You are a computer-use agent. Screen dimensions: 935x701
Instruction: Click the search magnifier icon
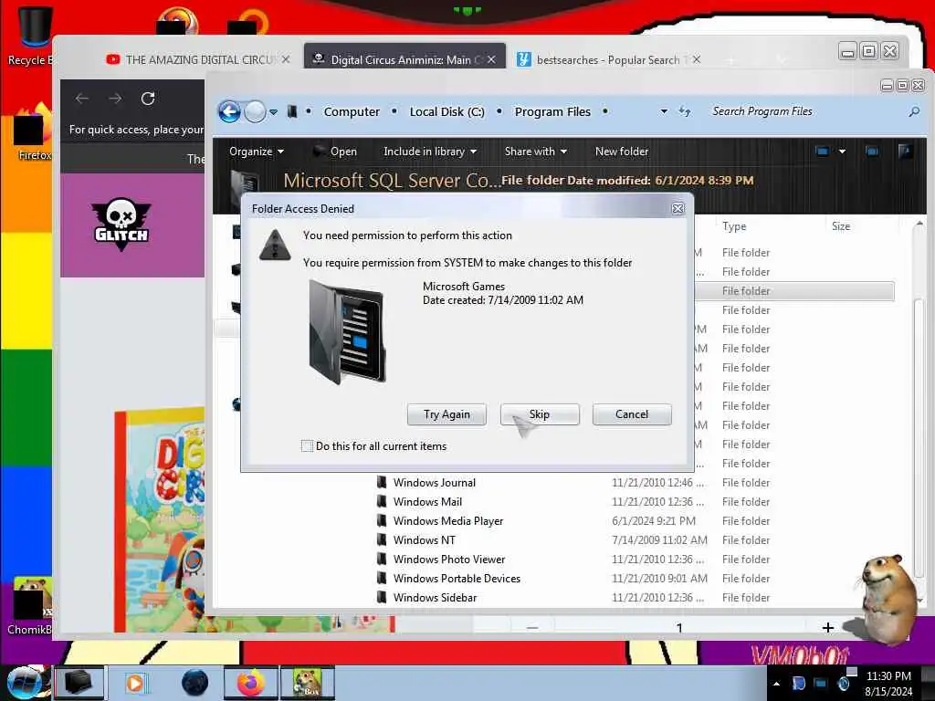[914, 111]
